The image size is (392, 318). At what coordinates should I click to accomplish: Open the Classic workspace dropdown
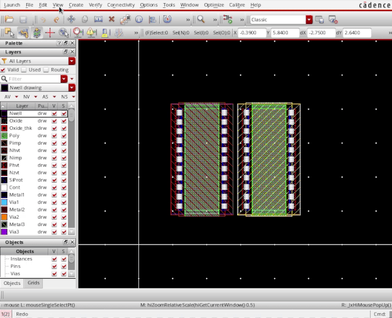coord(309,20)
